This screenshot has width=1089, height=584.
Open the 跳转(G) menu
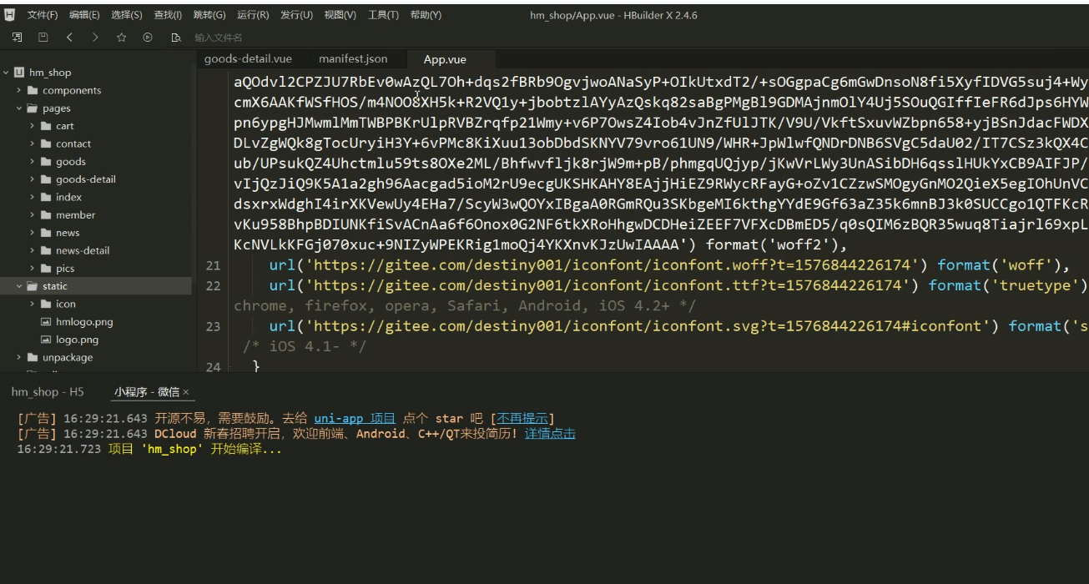tap(209, 15)
